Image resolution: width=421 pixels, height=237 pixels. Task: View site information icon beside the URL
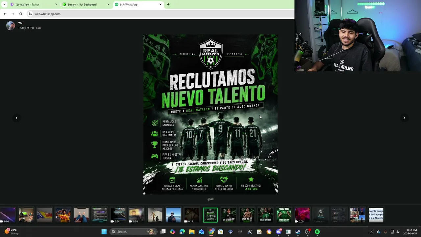[x=30, y=14]
